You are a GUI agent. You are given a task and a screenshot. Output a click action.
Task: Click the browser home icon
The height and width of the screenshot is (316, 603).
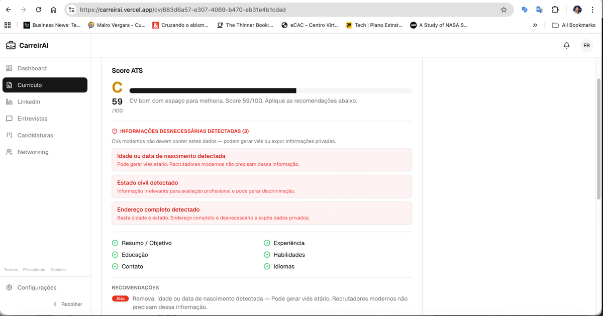pyautogui.click(x=54, y=10)
